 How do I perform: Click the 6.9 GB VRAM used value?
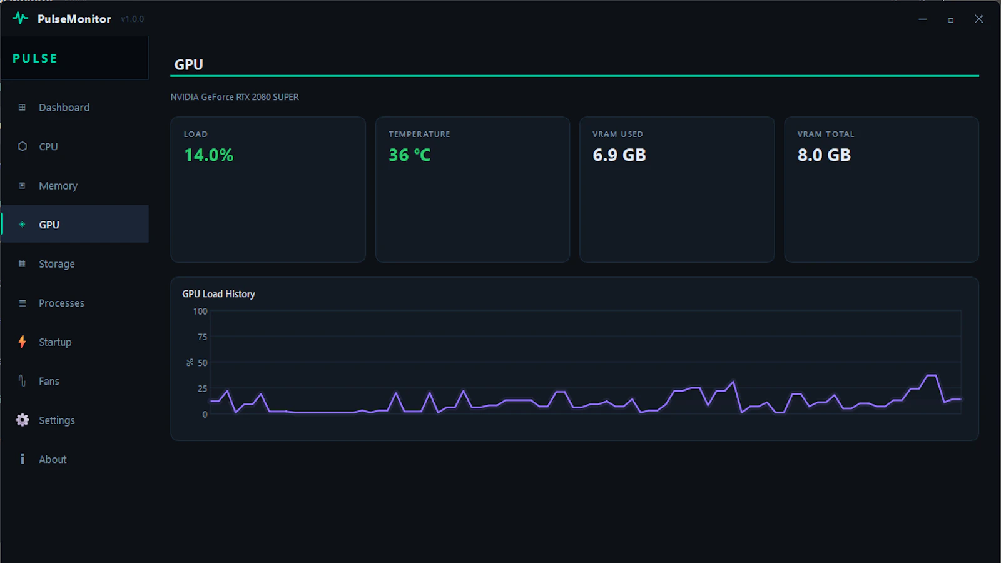(619, 155)
